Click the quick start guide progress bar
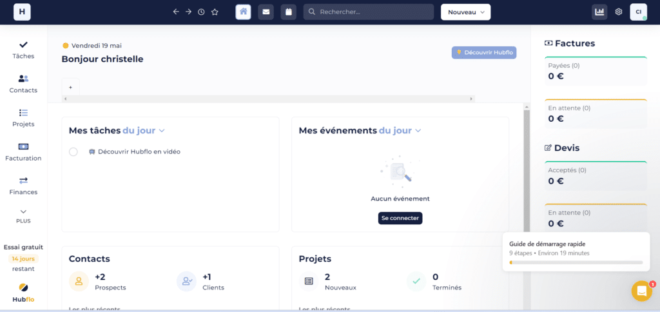The height and width of the screenshot is (312, 660). coord(576,262)
